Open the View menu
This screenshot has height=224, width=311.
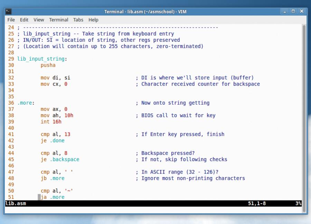(x=39, y=20)
